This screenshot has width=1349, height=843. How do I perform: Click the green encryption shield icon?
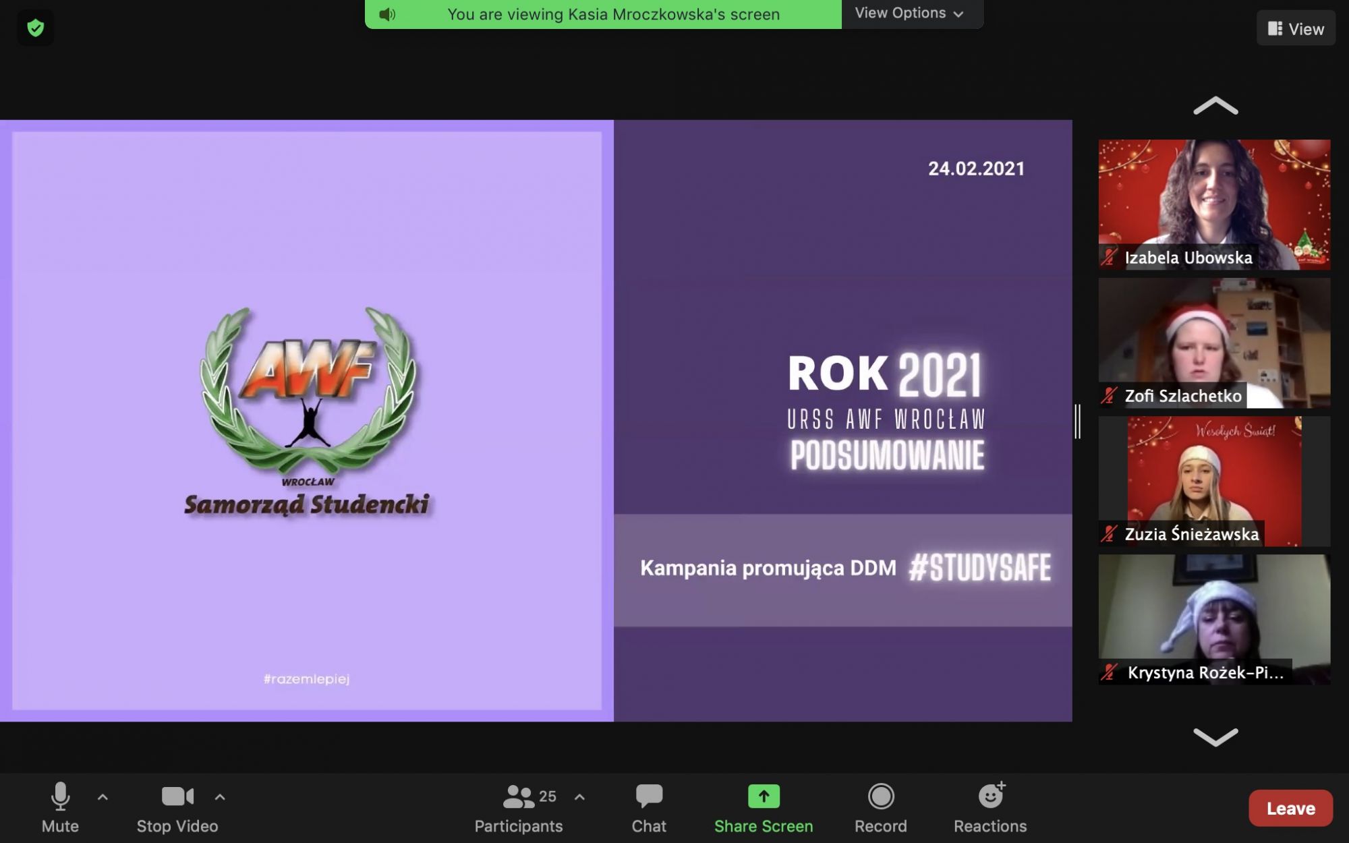[35, 28]
